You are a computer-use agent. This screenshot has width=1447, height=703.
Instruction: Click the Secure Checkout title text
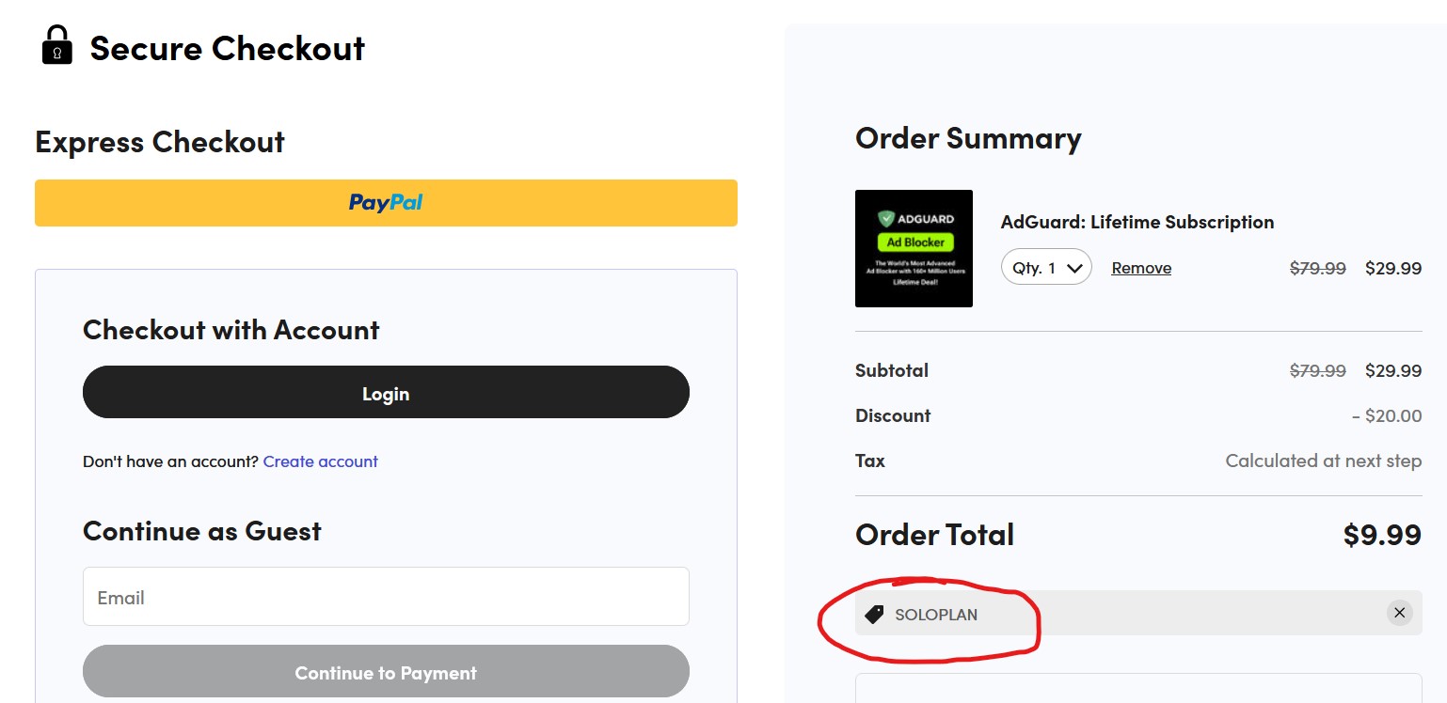pos(226,48)
